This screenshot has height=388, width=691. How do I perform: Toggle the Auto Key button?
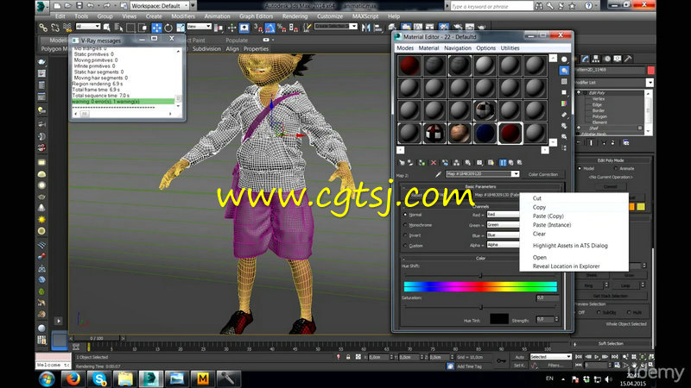tap(520, 357)
